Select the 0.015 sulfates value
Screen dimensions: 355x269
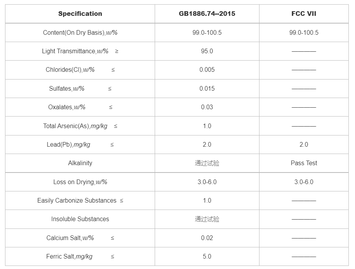pyautogui.click(x=207, y=88)
